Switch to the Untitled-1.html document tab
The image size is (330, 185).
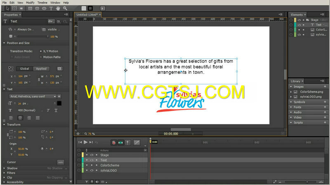click(x=87, y=15)
